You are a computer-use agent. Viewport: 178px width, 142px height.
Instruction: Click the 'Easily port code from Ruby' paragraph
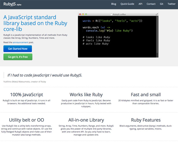[86, 103]
